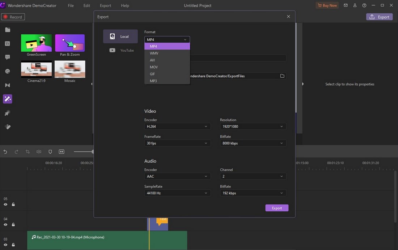Switch to the Local export tab
The width and height of the screenshot is (398, 250).
coord(120,36)
